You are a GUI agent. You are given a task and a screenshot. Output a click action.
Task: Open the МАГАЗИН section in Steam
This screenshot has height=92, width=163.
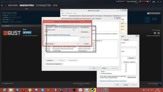[x=13, y=5]
